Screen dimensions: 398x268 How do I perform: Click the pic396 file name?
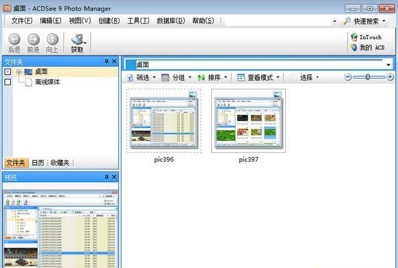[x=164, y=160]
